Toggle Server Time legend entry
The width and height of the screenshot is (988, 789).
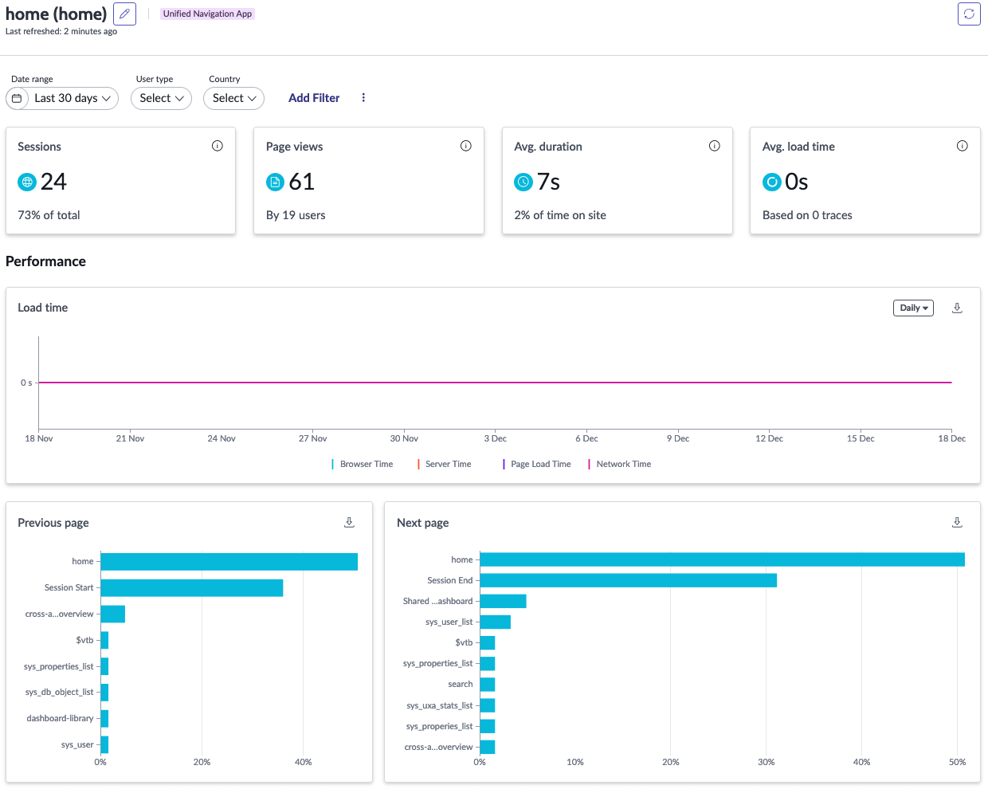(x=445, y=464)
